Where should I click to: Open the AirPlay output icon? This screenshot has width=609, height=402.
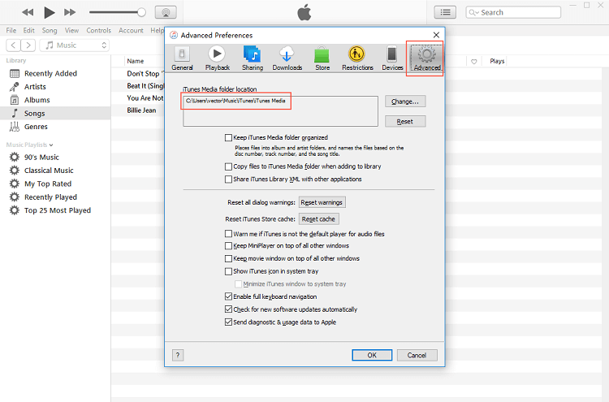click(166, 12)
